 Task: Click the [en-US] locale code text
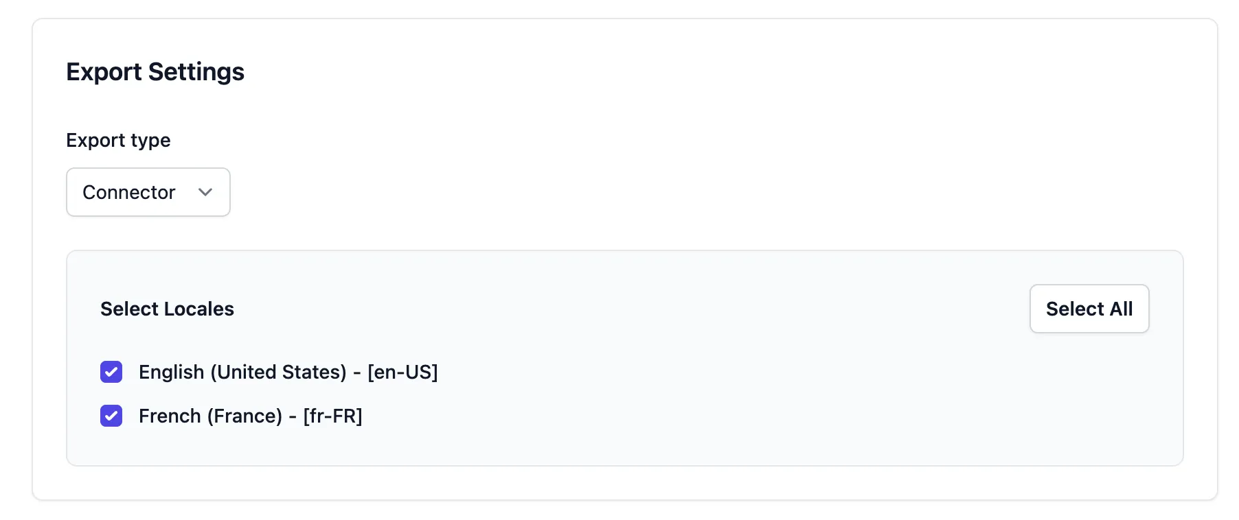402,372
